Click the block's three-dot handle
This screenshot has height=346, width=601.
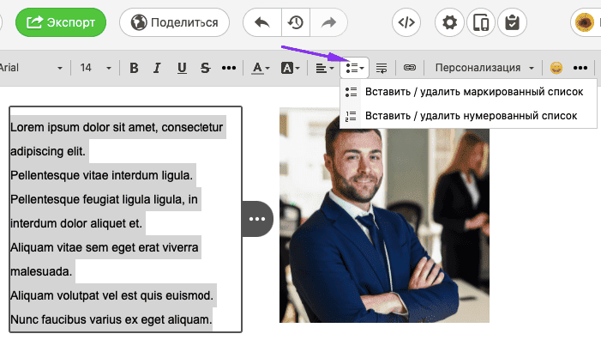click(x=257, y=219)
